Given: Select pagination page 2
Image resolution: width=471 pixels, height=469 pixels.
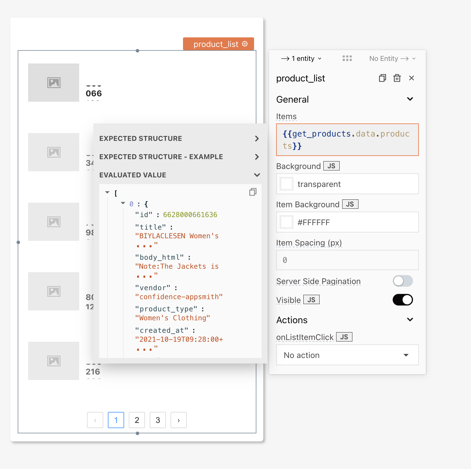Looking at the screenshot, I should [137, 420].
